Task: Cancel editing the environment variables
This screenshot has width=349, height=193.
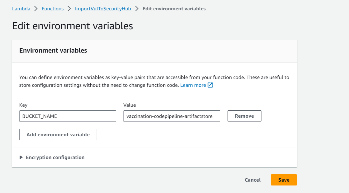Action: (252, 180)
